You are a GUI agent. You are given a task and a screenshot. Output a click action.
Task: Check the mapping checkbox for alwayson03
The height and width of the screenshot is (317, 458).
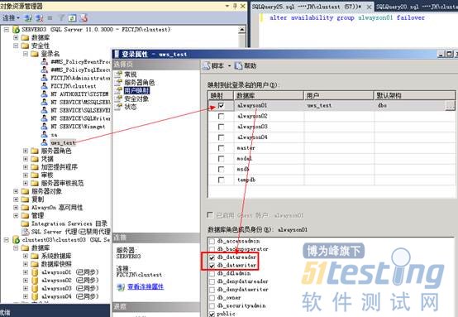221,127
